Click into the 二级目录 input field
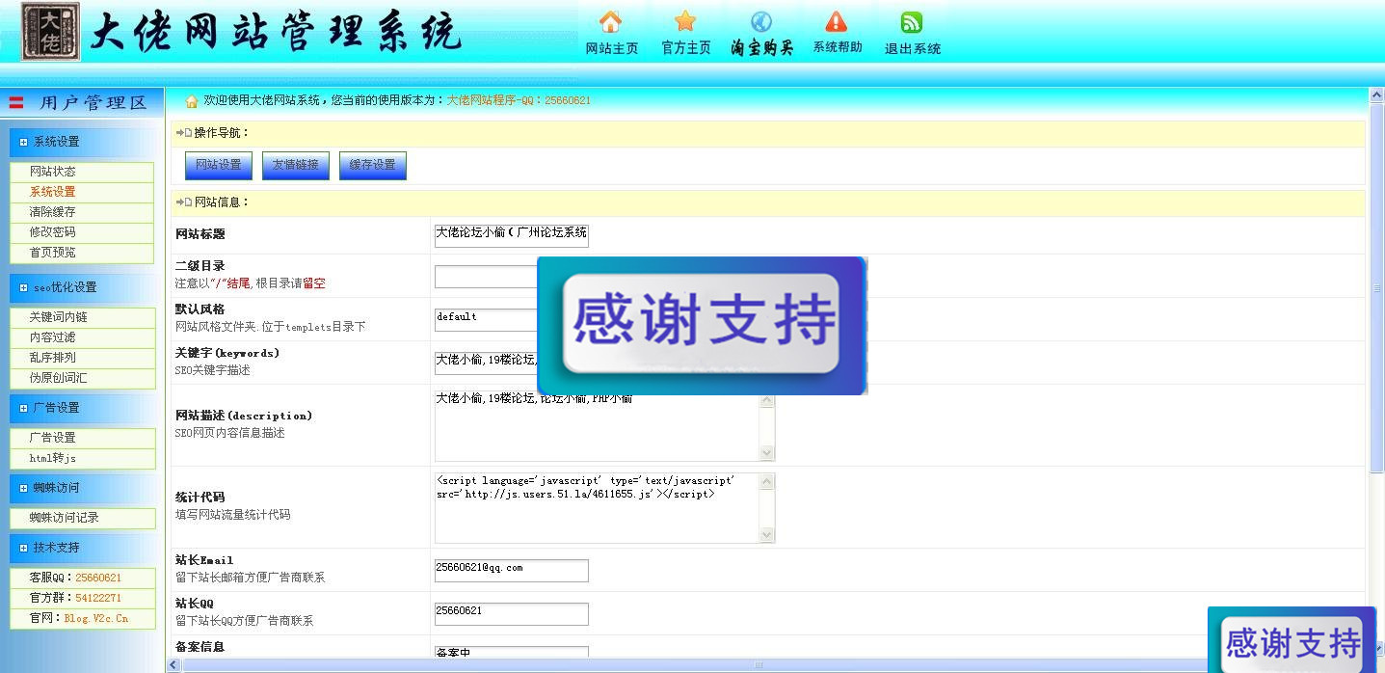This screenshot has height=673, width=1385. [486, 277]
